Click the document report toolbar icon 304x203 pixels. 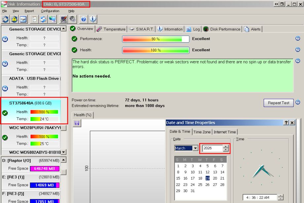coord(34,19)
